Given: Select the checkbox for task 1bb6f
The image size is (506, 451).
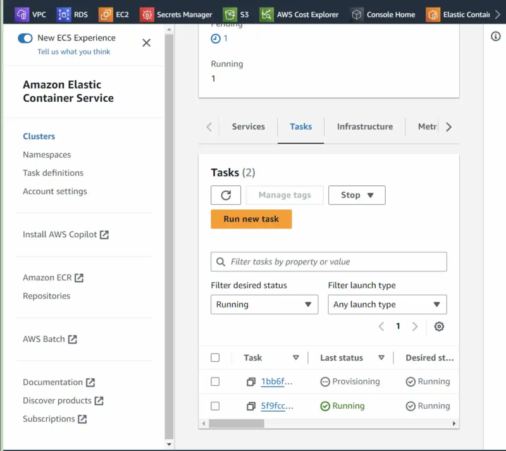Looking at the screenshot, I should [215, 381].
